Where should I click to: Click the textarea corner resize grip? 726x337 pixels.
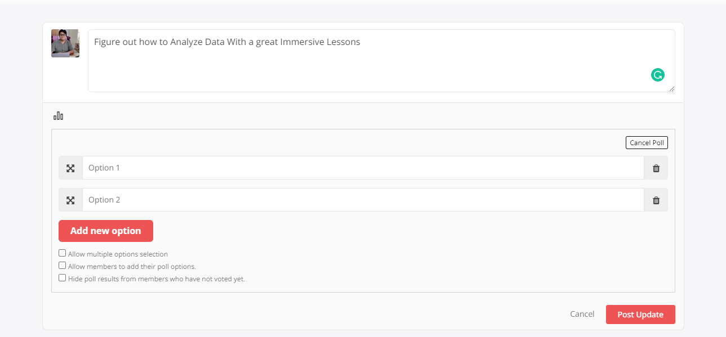[671, 89]
